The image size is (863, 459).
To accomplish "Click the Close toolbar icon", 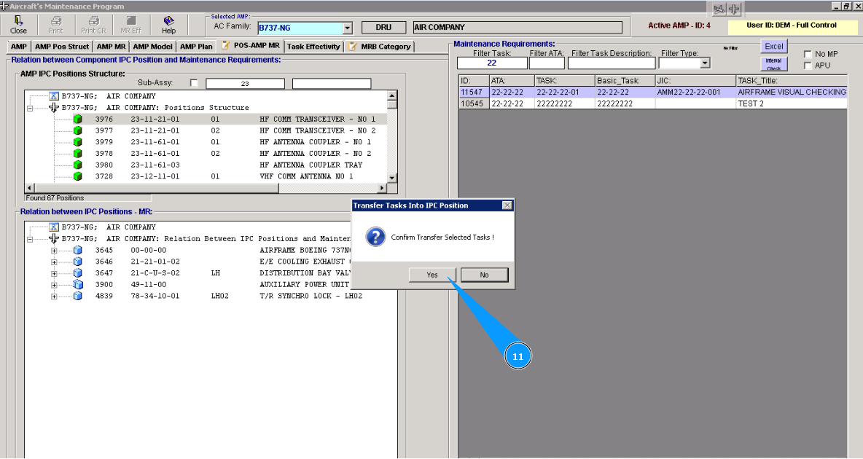I will pyautogui.click(x=18, y=25).
